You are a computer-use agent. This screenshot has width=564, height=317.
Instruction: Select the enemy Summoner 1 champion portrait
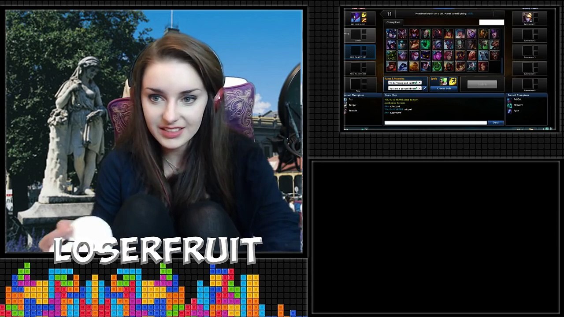coord(527,18)
